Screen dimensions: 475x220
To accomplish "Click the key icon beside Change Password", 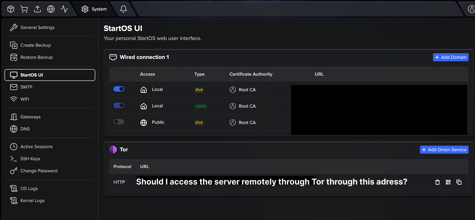I will click(x=14, y=171).
